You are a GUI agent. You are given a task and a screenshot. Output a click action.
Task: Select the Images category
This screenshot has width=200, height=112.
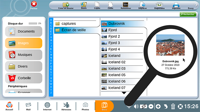24,43
